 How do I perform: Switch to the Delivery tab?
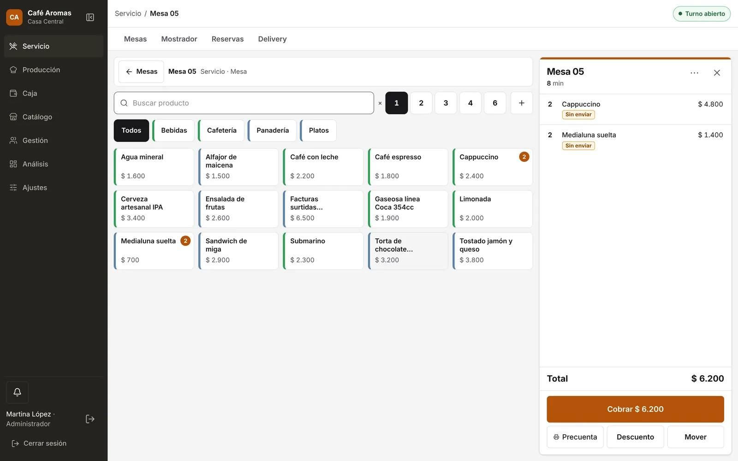(x=272, y=39)
